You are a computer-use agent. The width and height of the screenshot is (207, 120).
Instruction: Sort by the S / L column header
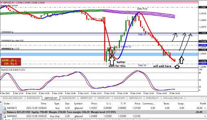point(109,104)
